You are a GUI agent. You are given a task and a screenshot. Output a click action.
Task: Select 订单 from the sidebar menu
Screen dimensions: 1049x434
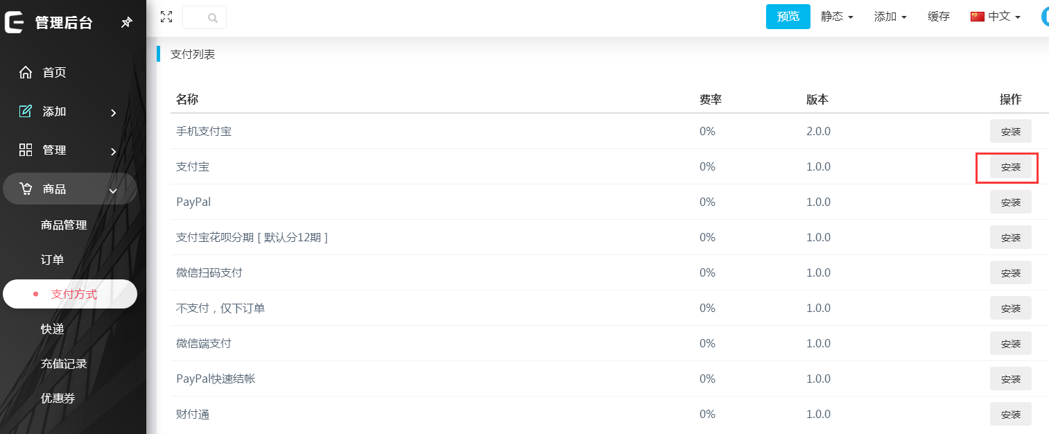click(52, 259)
